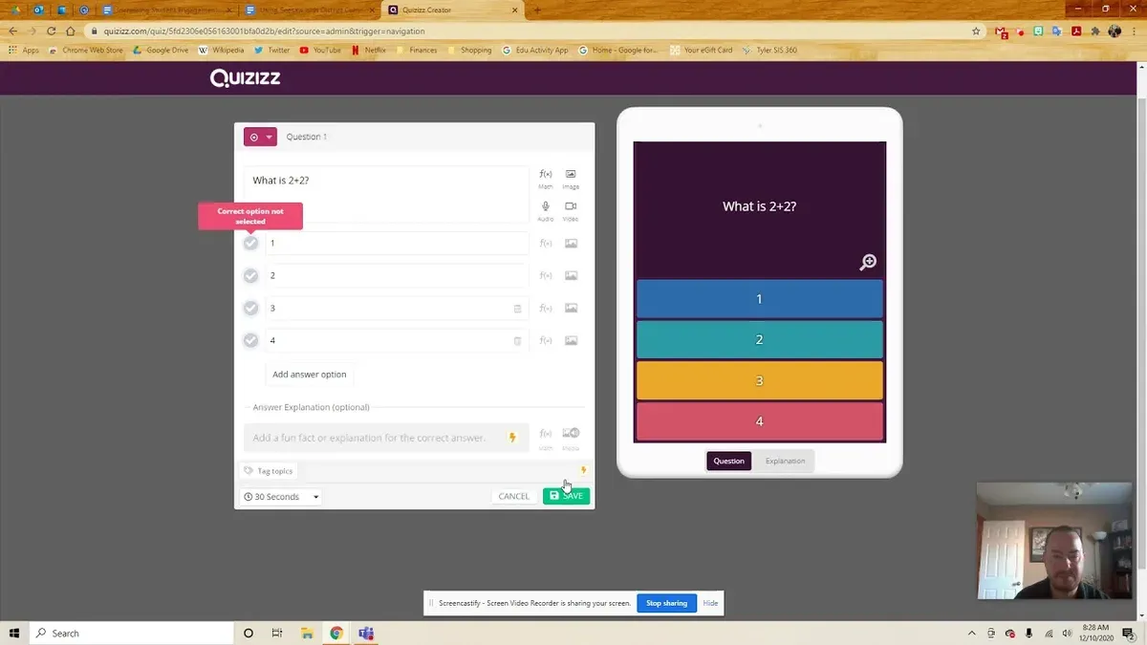Open Task View from the taskbar

pos(277,633)
